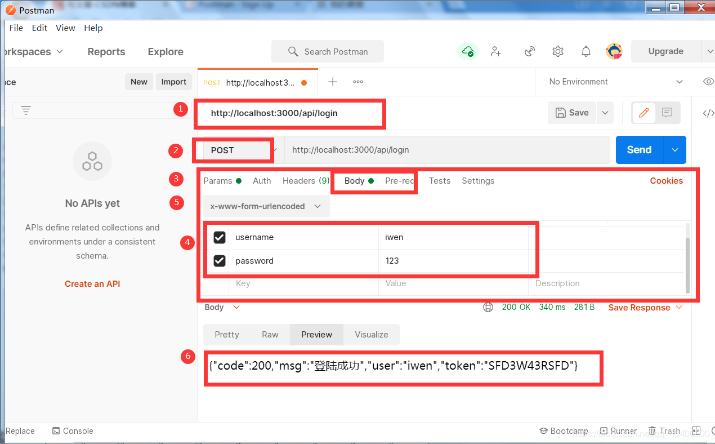Click the request URL input field
This screenshot has width=715, height=444.
coord(447,150)
